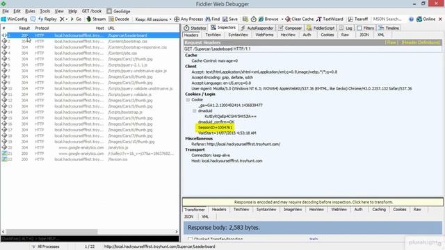Image resolution: width=445 pixels, height=250 pixels.
Task: Open request WebForms inspector tab
Action: (264, 35)
